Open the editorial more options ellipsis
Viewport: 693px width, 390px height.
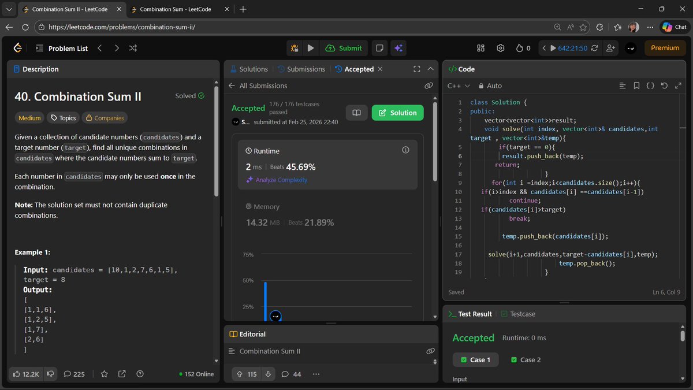click(316, 374)
